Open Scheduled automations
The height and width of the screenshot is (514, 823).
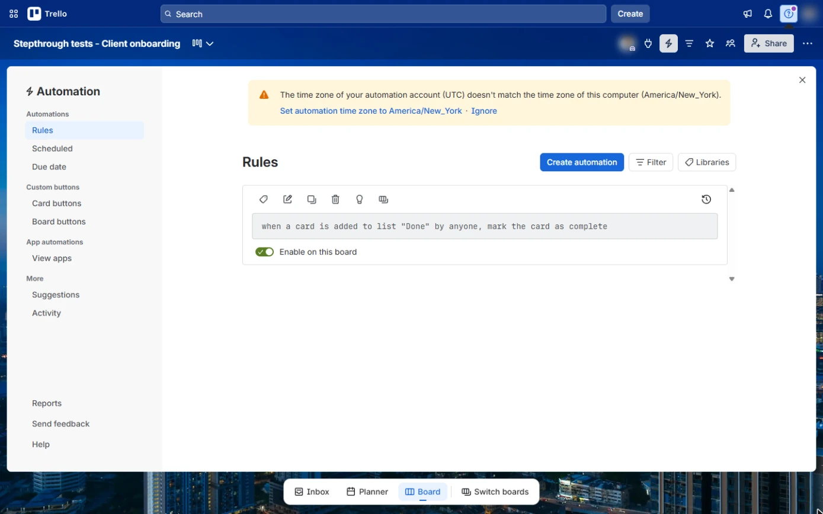(84, 149)
